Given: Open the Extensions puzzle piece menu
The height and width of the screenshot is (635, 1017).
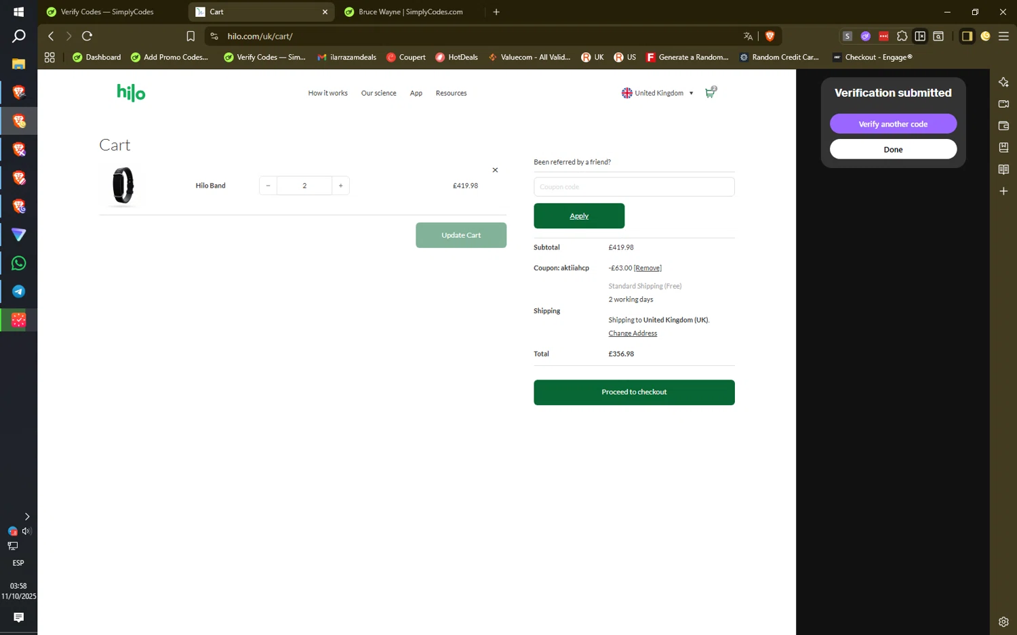Looking at the screenshot, I should click(902, 36).
